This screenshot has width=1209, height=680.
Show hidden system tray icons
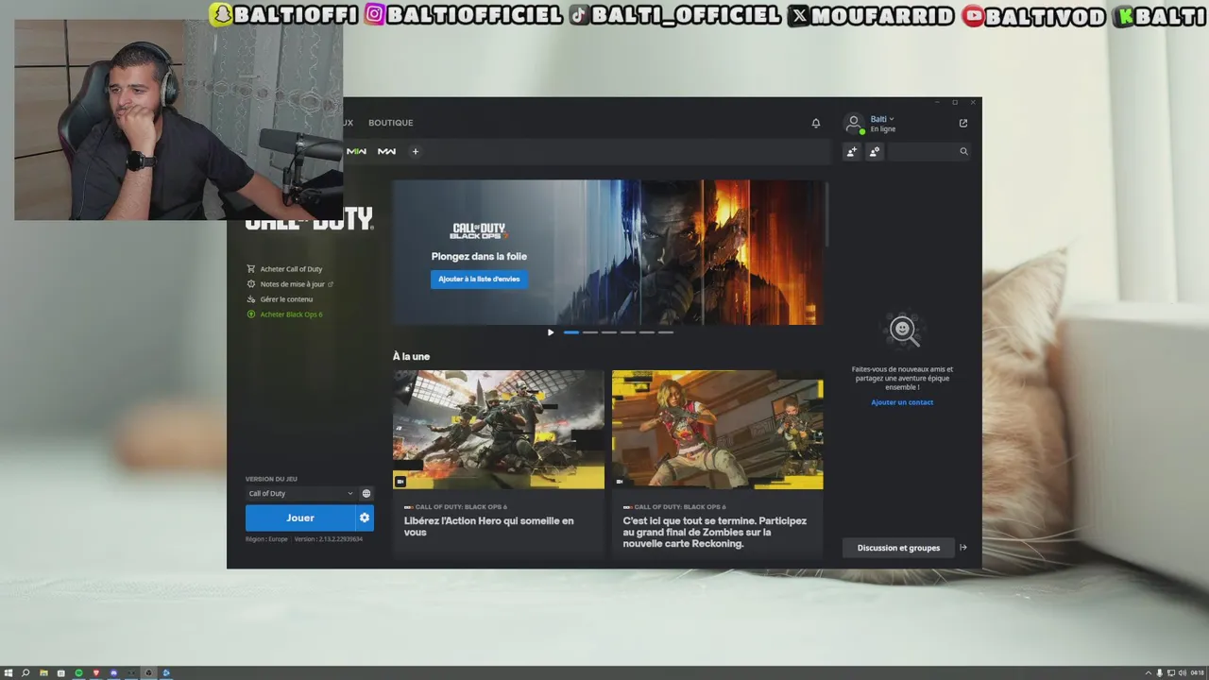(x=1149, y=672)
